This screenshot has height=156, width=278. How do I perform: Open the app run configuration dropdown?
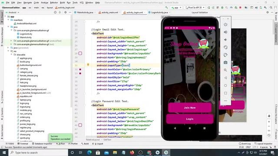(x=176, y=8)
